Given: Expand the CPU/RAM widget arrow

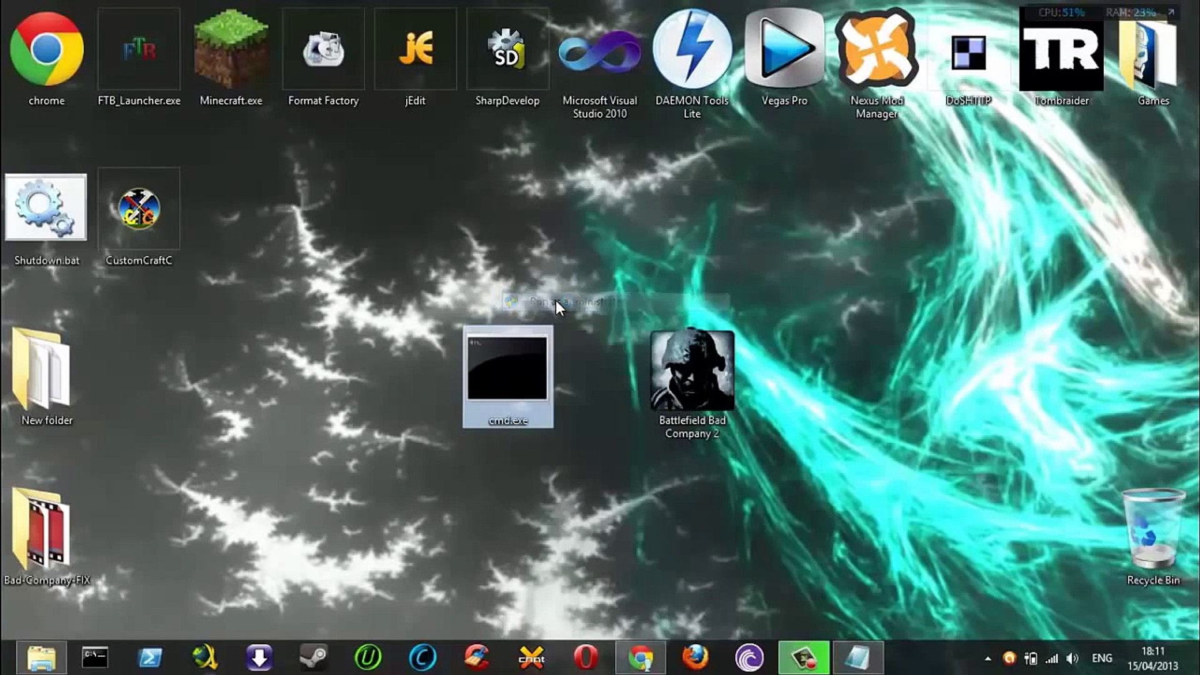Looking at the screenshot, I should point(1171,12).
